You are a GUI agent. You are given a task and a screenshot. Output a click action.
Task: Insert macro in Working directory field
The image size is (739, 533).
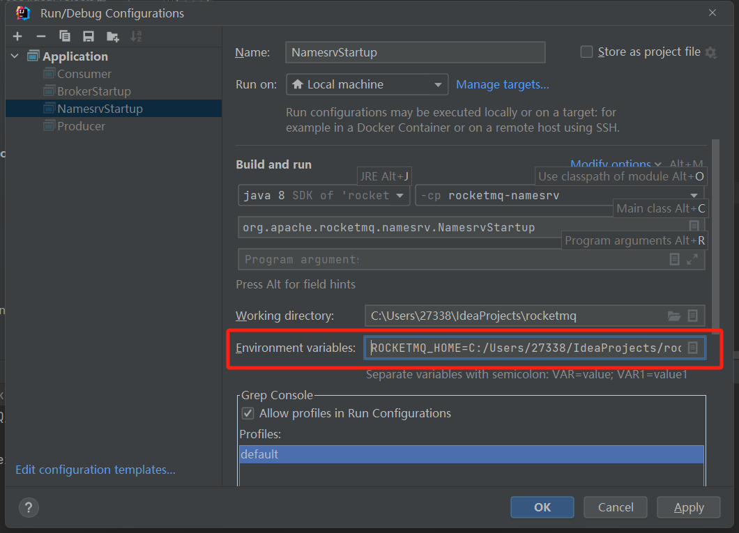[692, 316]
